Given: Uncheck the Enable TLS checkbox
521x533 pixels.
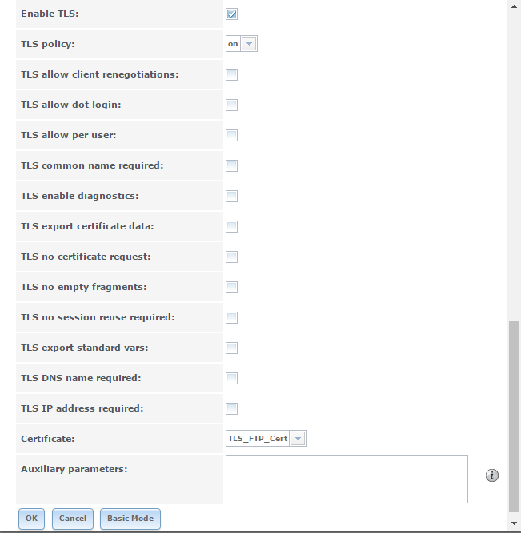Looking at the screenshot, I should (x=231, y=14).
